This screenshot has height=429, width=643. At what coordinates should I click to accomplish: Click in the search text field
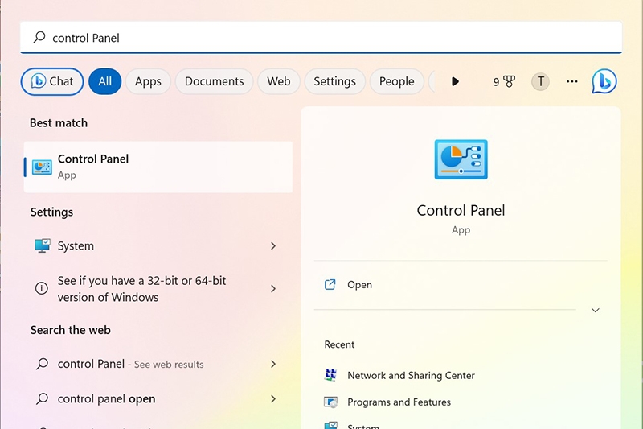coord(321,37)
